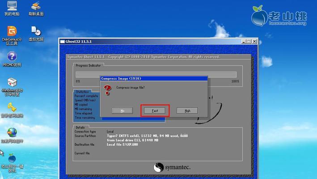This screenshot has width=317, height=179.
Task: Click the 'Connection type' details label
Action: click(x=85, y=132)
